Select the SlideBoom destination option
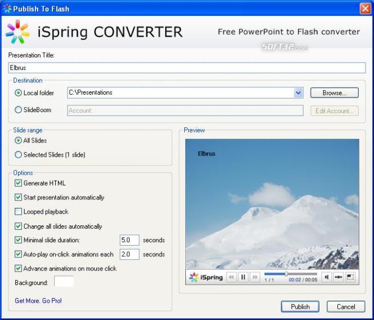Image resolution: width=374 pixels, height=320 pixels. pos(18,110)
